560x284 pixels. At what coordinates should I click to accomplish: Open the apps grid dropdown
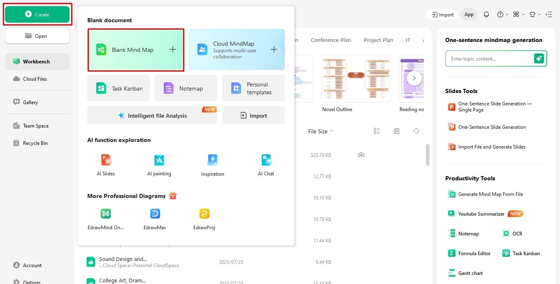[x=518, y=14]
